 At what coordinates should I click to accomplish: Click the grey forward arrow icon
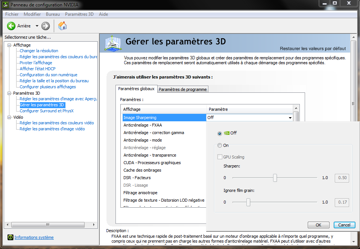point(46,26)
